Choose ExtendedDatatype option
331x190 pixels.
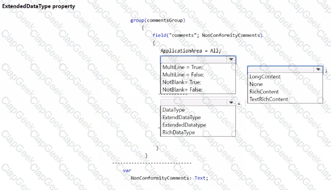184,125
